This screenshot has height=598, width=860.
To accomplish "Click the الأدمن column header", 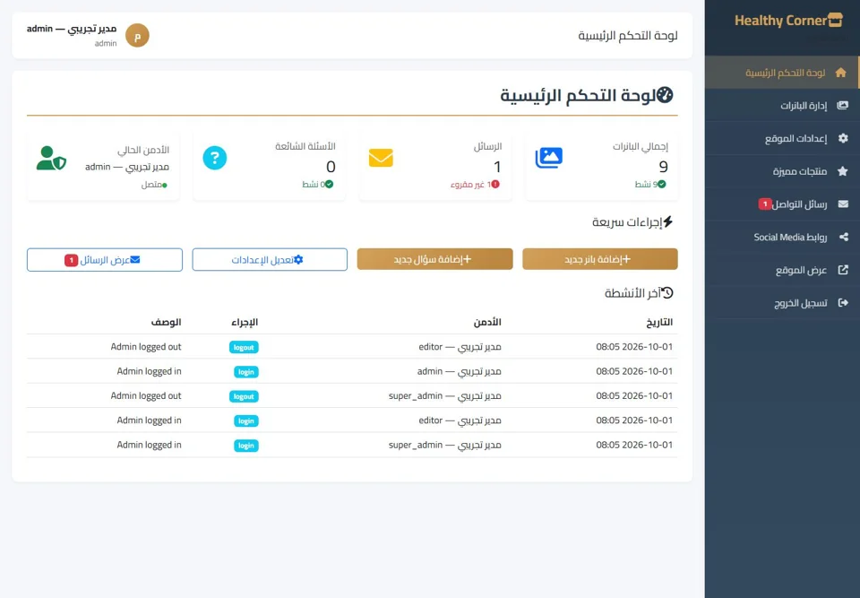I will [x=487, y=322].
